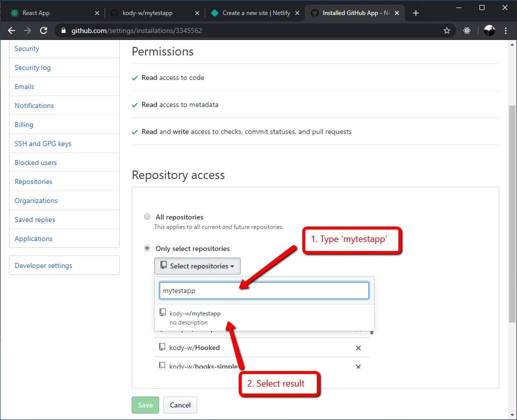
Task: Open the Security settings page
Action: coord(27,49)
